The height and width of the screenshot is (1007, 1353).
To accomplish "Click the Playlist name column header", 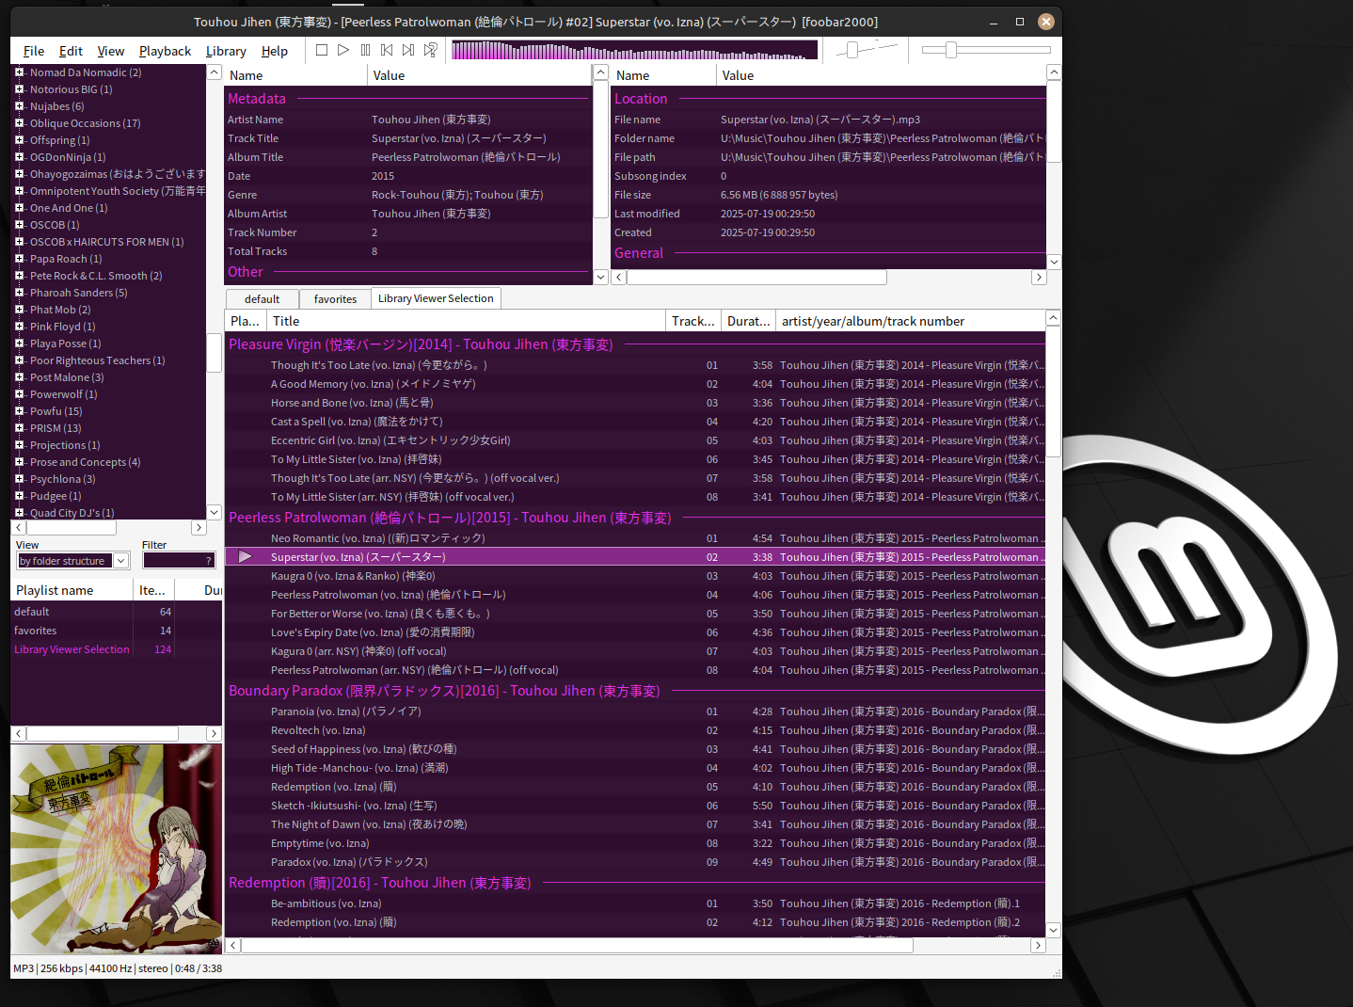I will (x=72, y=590).
